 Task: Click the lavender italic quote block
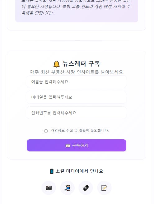77,10
